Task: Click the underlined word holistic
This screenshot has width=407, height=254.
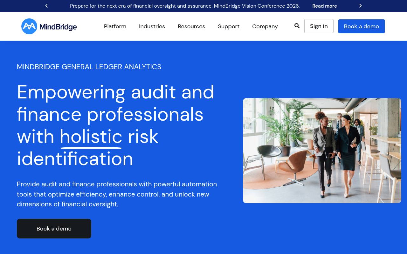Action: (91, 137)
